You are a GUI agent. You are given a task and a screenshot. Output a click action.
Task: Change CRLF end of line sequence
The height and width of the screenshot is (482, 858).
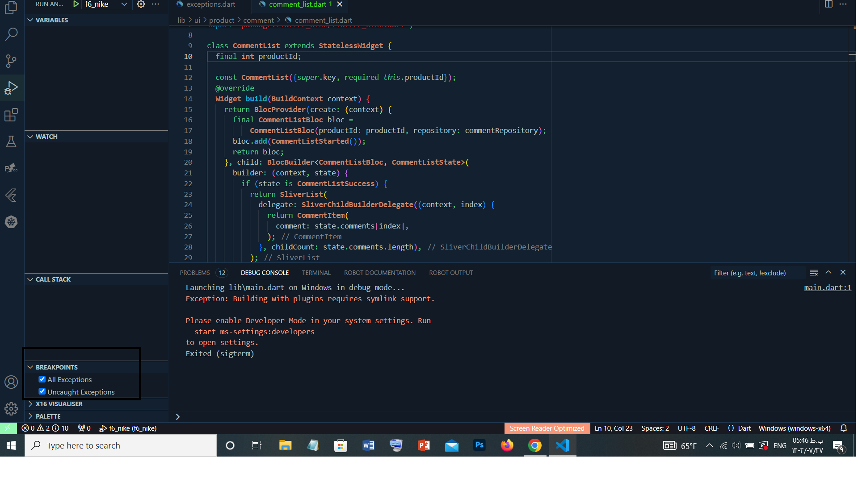pos(711,428)
